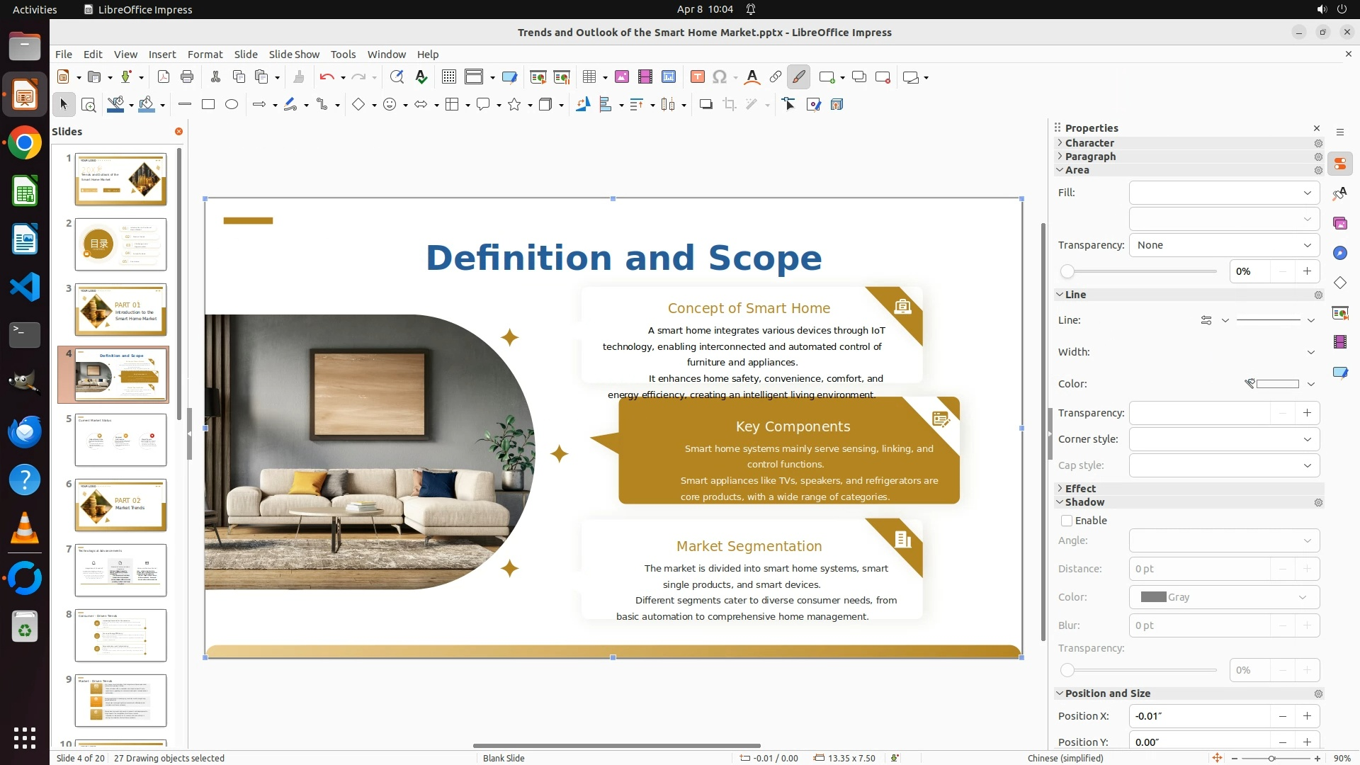The width and height of the screenshot is (1360, 765).
Task: Collapse the Position and Size section
Action: [1107, 693]
